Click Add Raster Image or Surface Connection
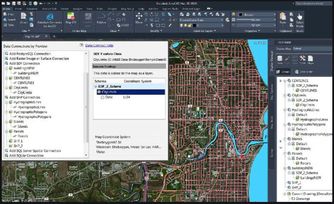Screen dimensions: 334x204 point(37,58)
